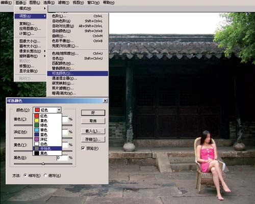Select 暗调/高光(W)... adjustment
The image size is (255, 204).
pyautogui.click(x=78, y=93)
